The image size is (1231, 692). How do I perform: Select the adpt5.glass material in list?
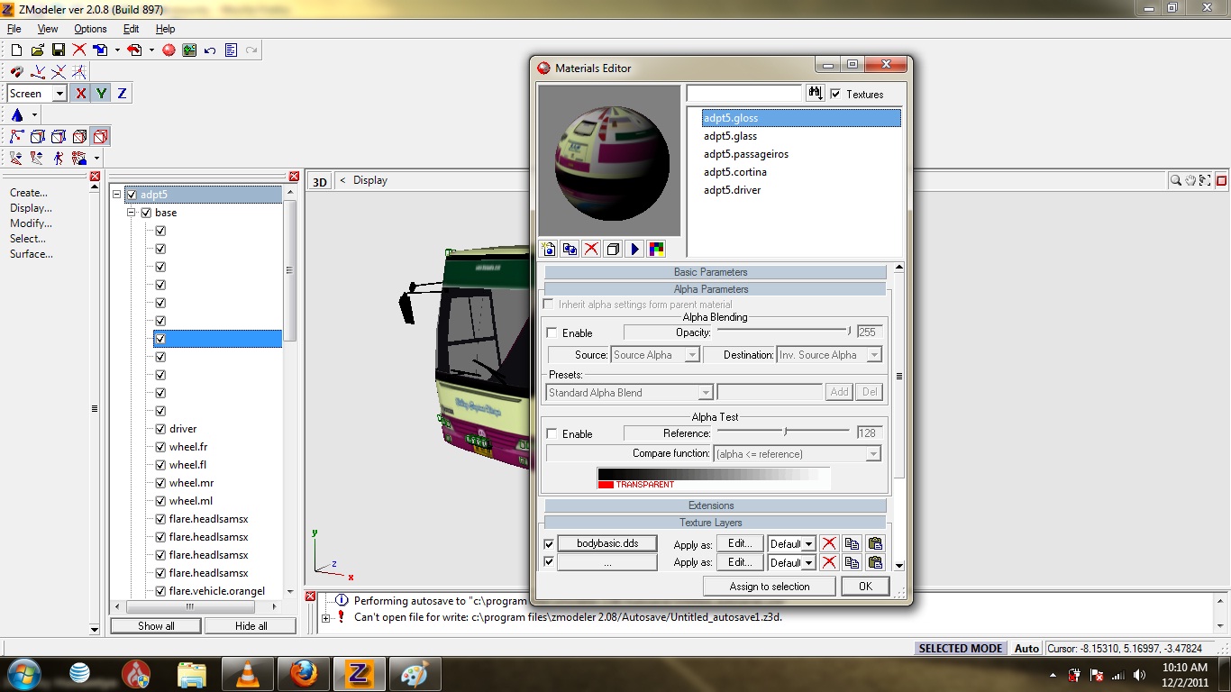click(x=731, y=136)
